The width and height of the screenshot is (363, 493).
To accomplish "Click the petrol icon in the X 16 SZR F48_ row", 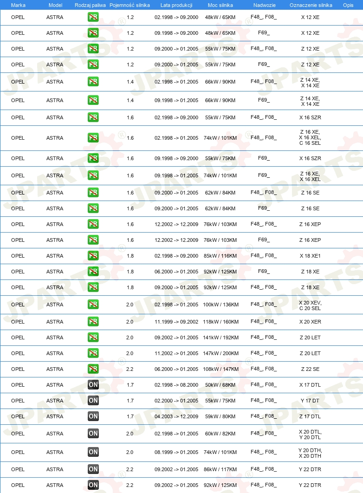I will tap(93, 117).
